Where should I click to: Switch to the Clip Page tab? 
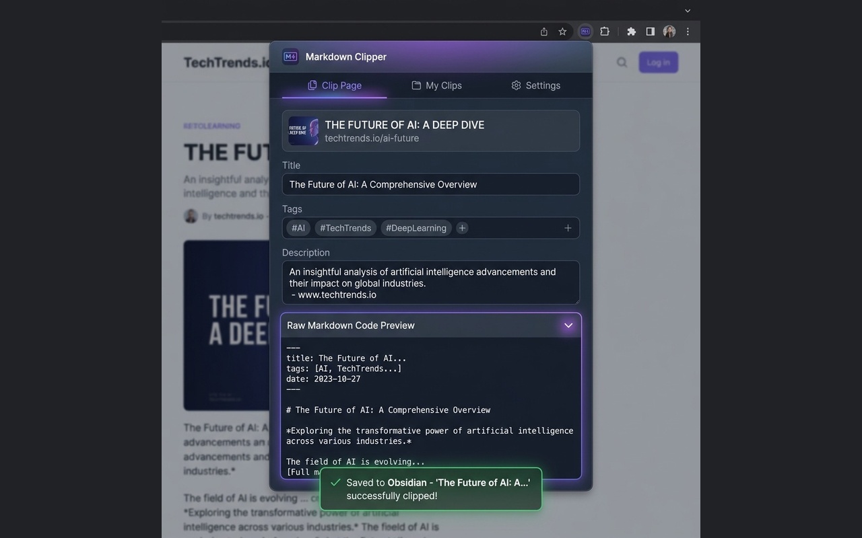coord(335,85)
